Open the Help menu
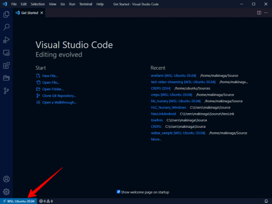 coord(100,4)
